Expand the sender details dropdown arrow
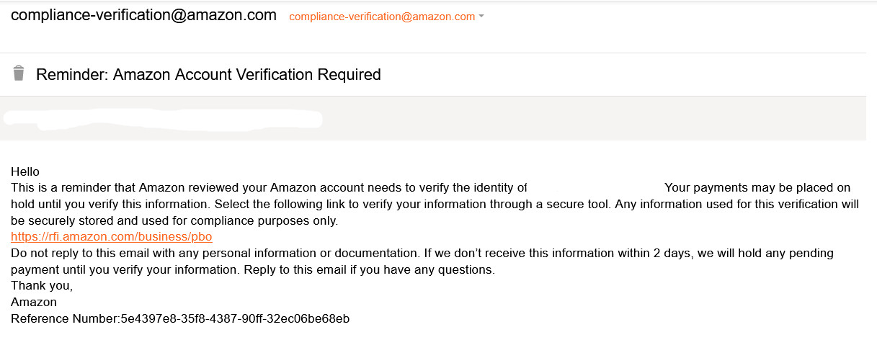877x358 pixels. click(x=481, y=17)
